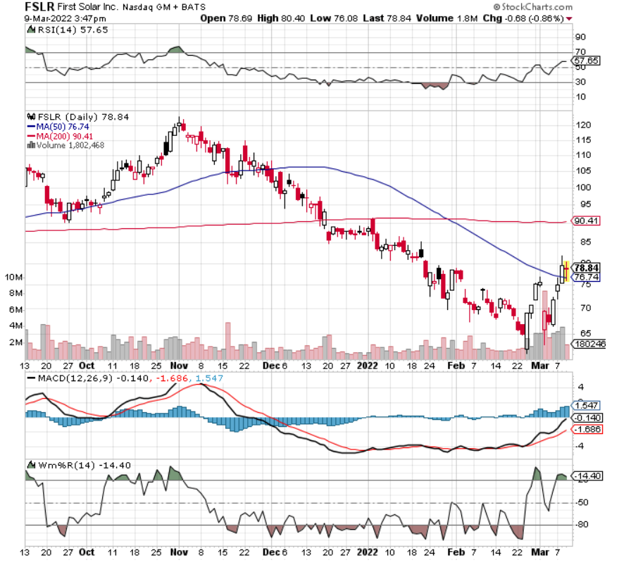Click the RSI(14) legend line icon
619x565 pixels.
(x=30, y=30)
